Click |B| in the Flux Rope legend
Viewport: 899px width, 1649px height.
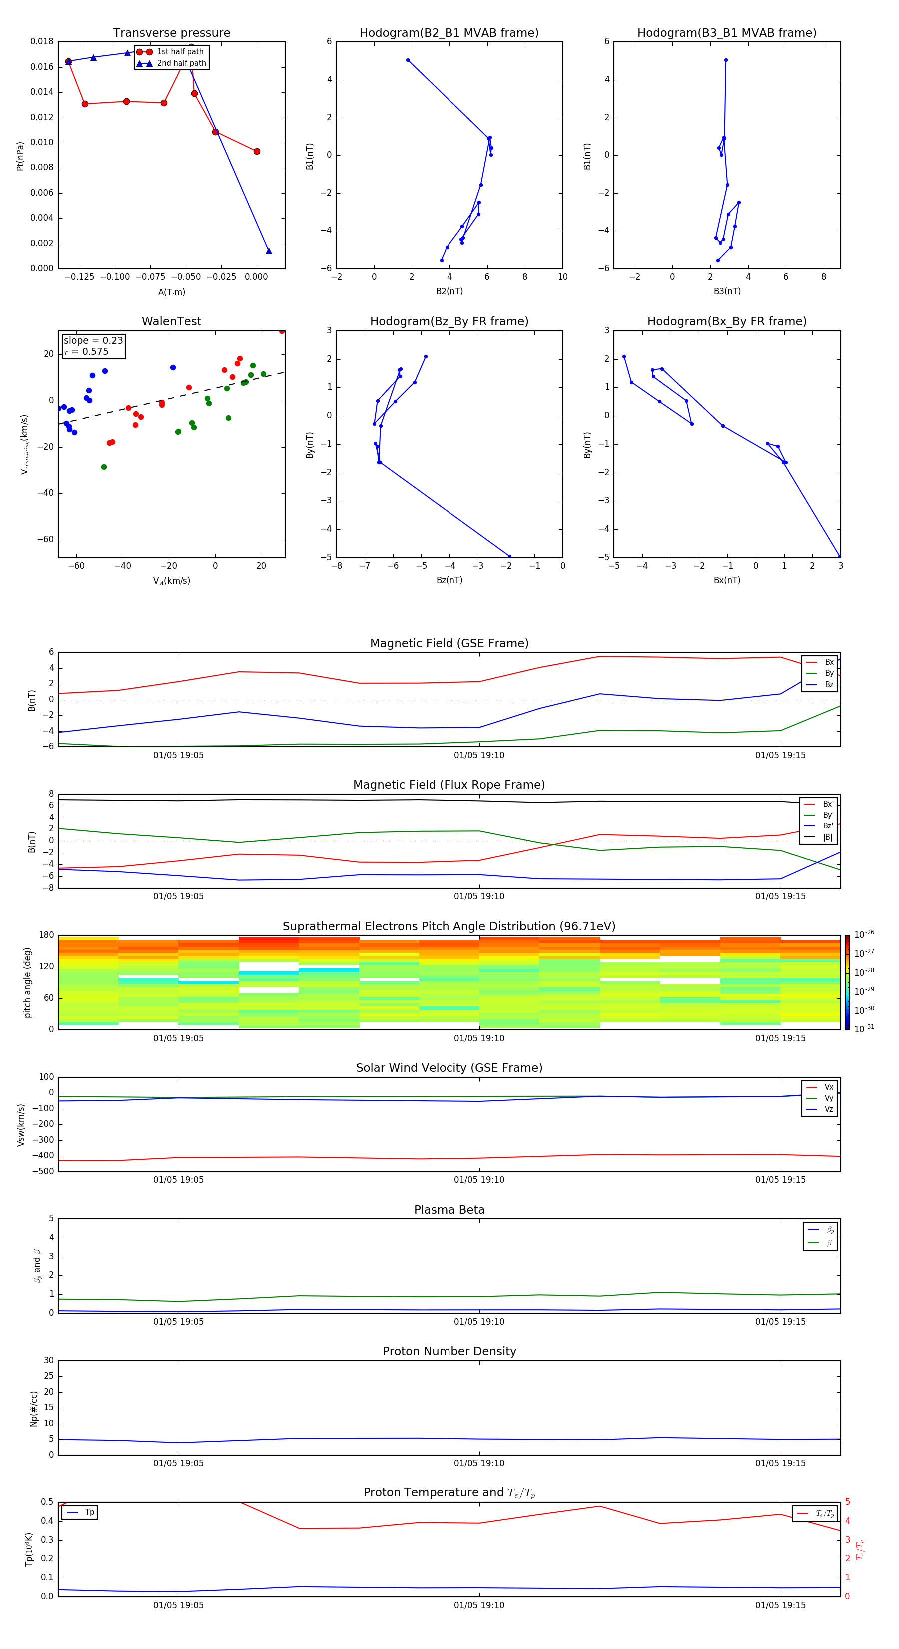click(x=819, y=837)
